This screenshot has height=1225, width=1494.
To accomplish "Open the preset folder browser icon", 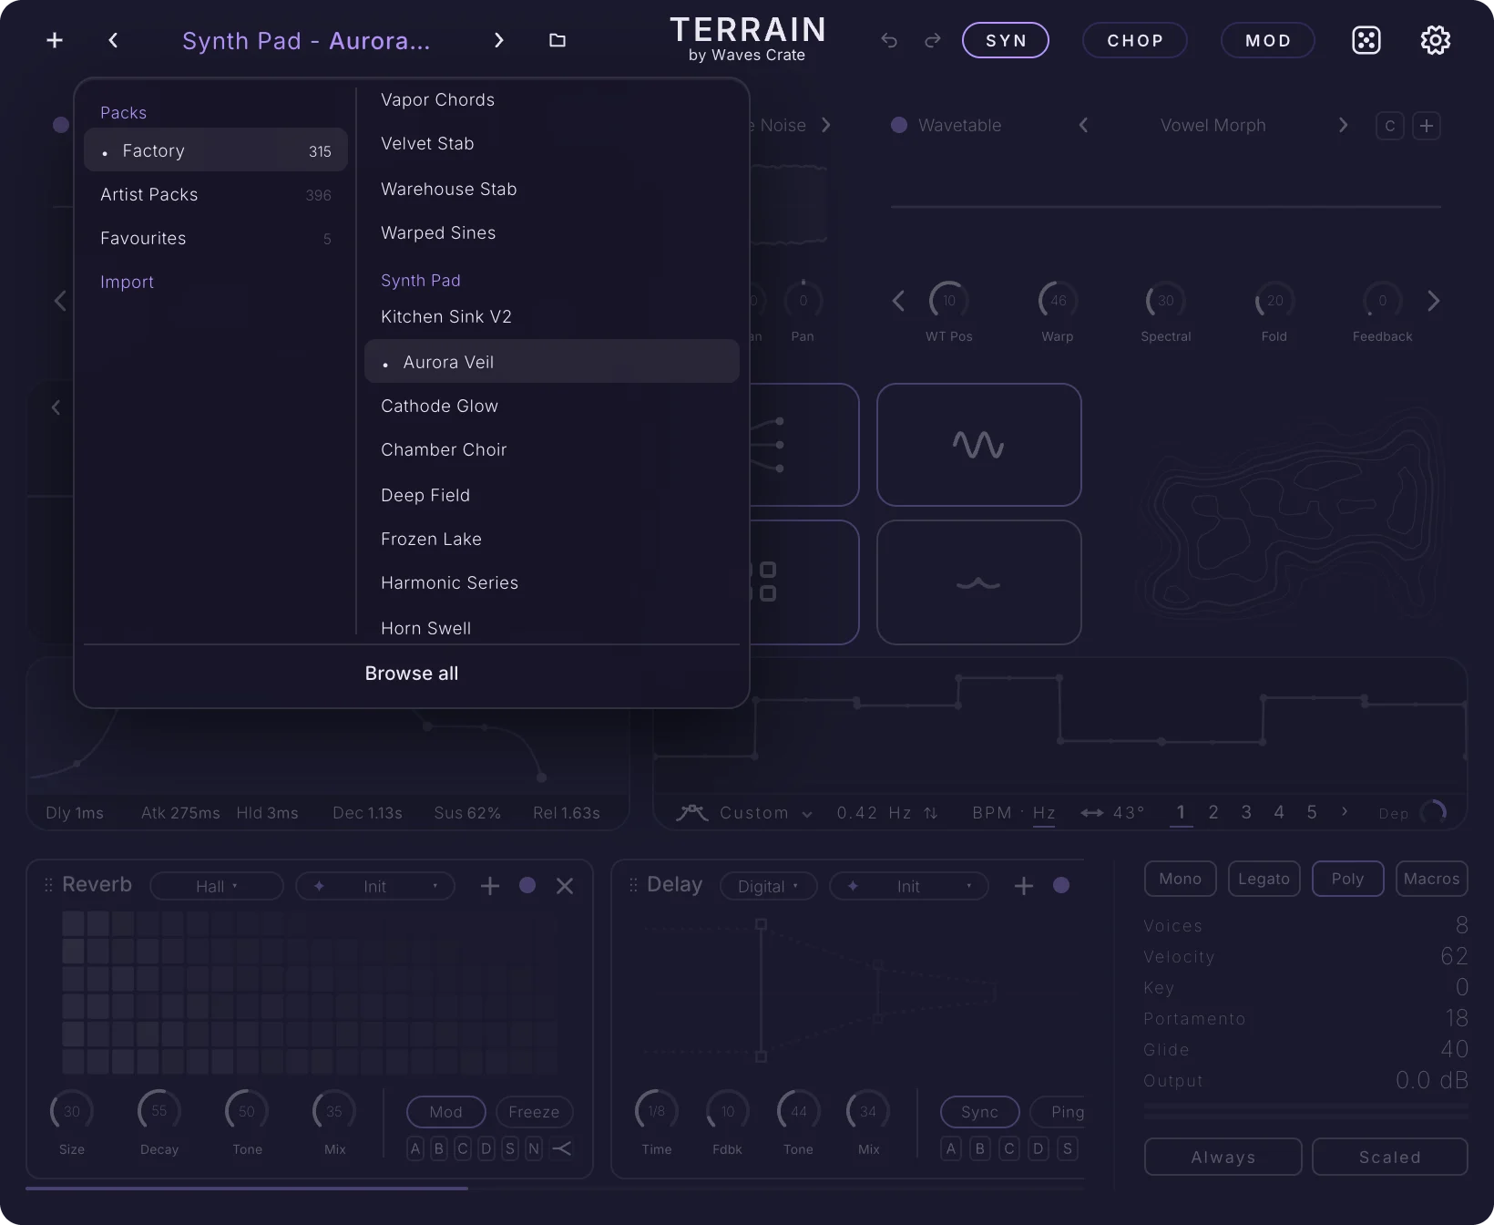I will pos(558,40).
